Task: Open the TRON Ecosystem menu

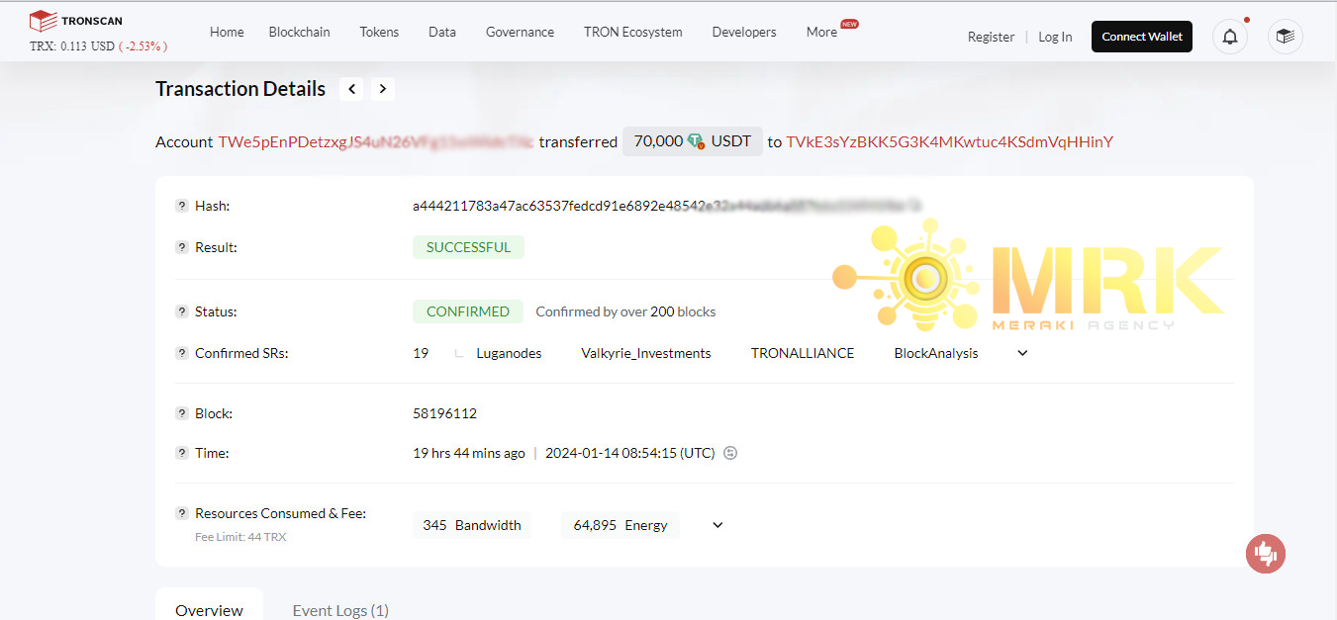Action: coord(633,32)
